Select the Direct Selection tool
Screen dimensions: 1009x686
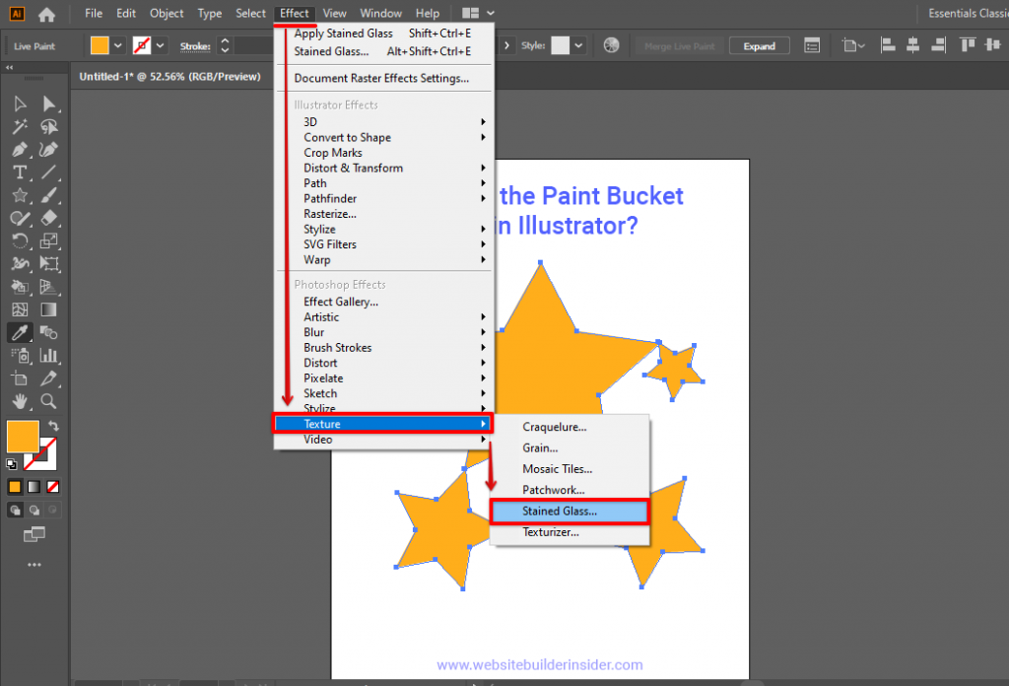coord(47,103)
